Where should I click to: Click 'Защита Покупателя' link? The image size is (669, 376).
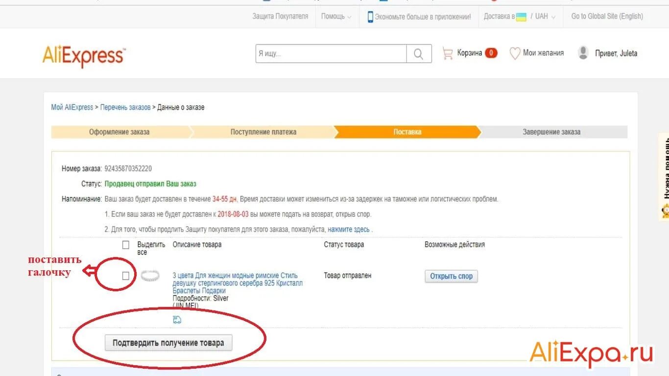pyautogui.click(x=280, y=17)
